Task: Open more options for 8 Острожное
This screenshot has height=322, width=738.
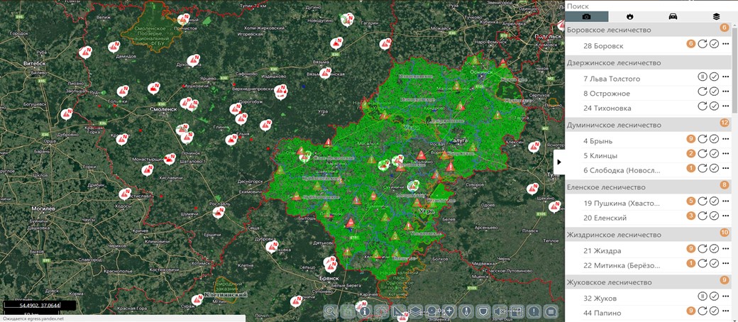Action: click(x=726, y=92)
